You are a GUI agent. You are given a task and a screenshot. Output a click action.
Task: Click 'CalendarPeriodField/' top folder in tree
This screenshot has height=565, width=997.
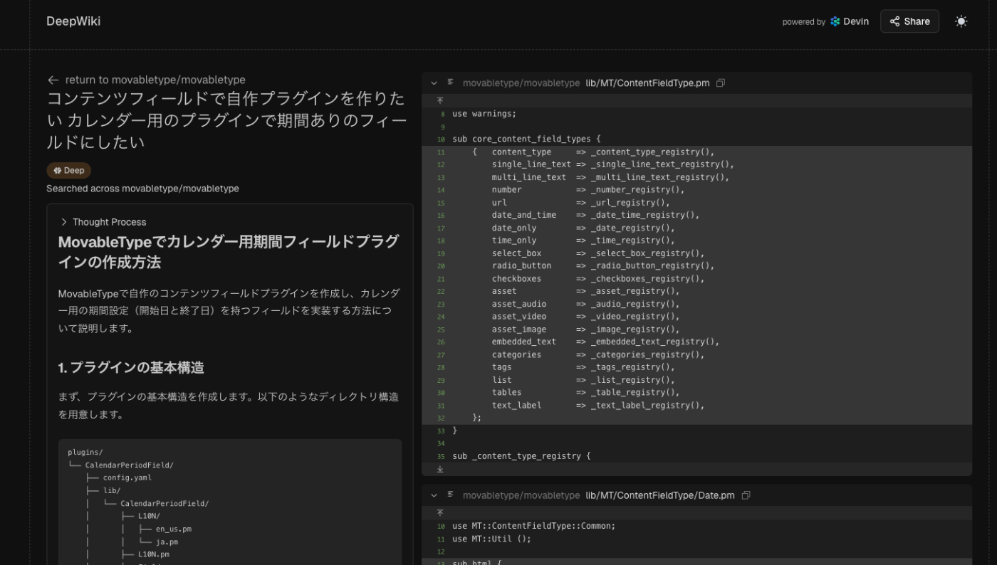tap(129, 465)
